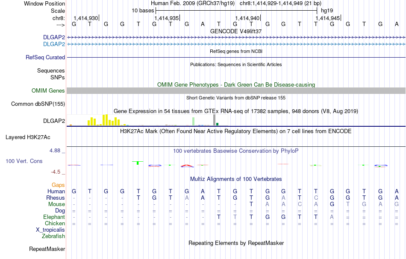
Task: Click the Mouse species label
Action: click(56, 204)
